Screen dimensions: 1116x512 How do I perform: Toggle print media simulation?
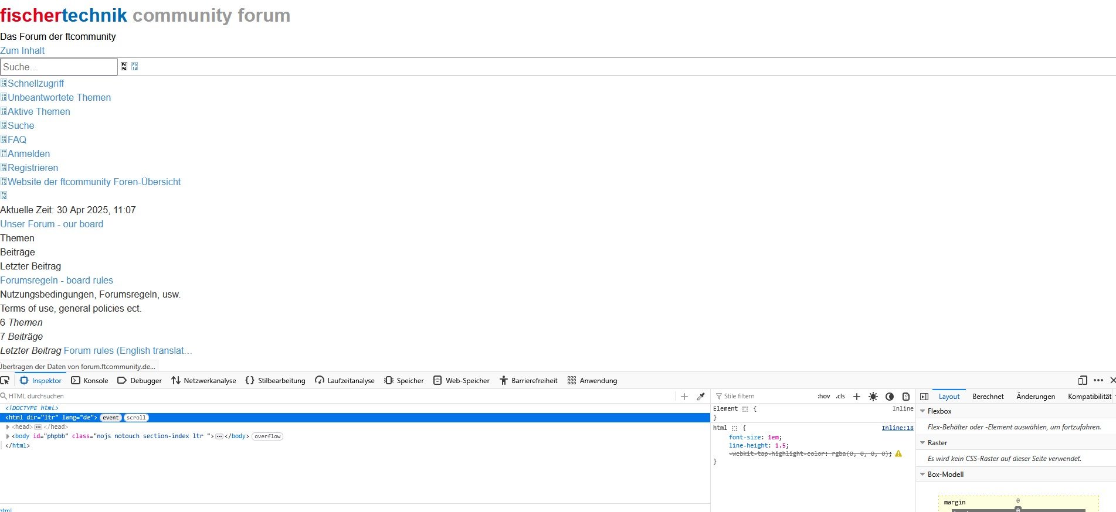click(906, 397)
